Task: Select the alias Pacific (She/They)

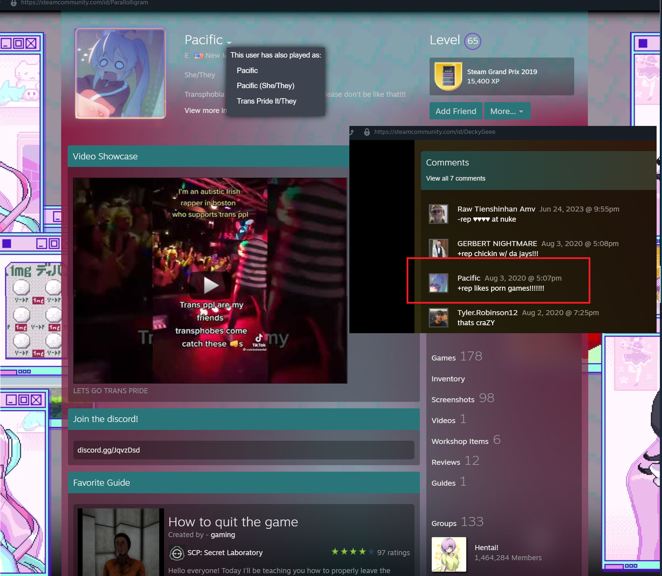Action: 266,86
